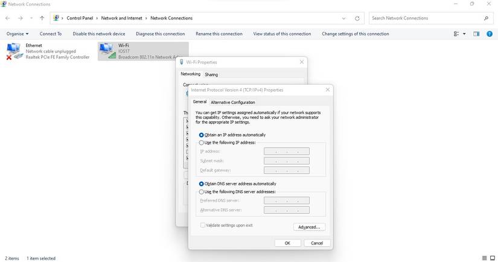Click '1 item selected' in status bar
Screen dimensions: 498x262
coord(41,258)
